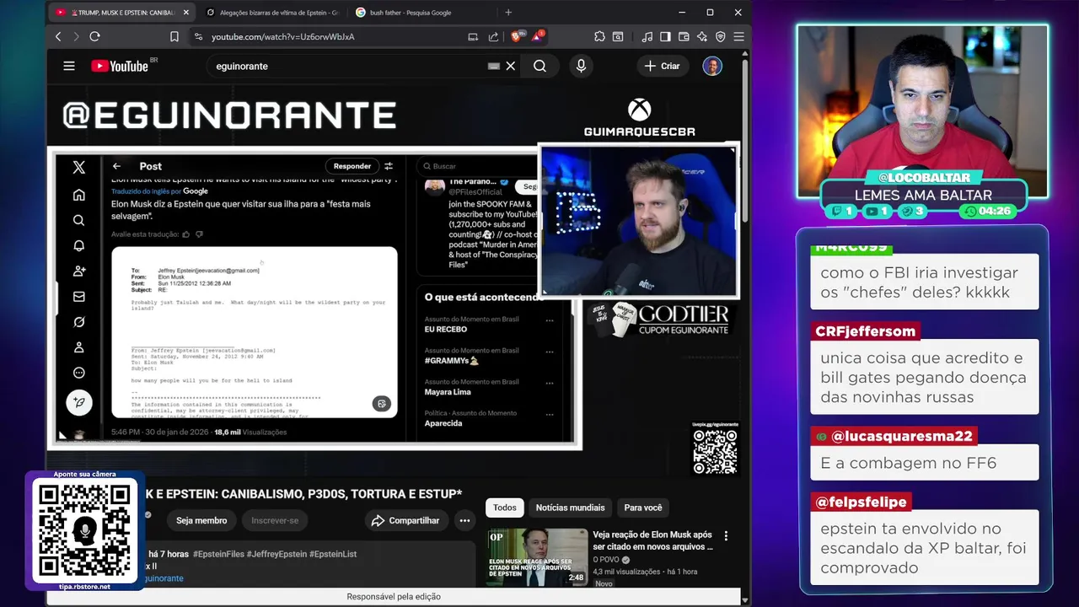This screenshot has height=607, width=1079.
Task: Select the Notícias mundiais filter chip
Action: pyautogui.click(x=570, y=508)
